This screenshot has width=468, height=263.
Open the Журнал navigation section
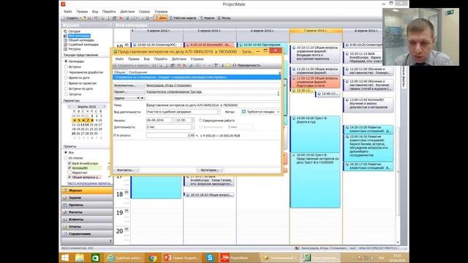(x=87, y=191)
